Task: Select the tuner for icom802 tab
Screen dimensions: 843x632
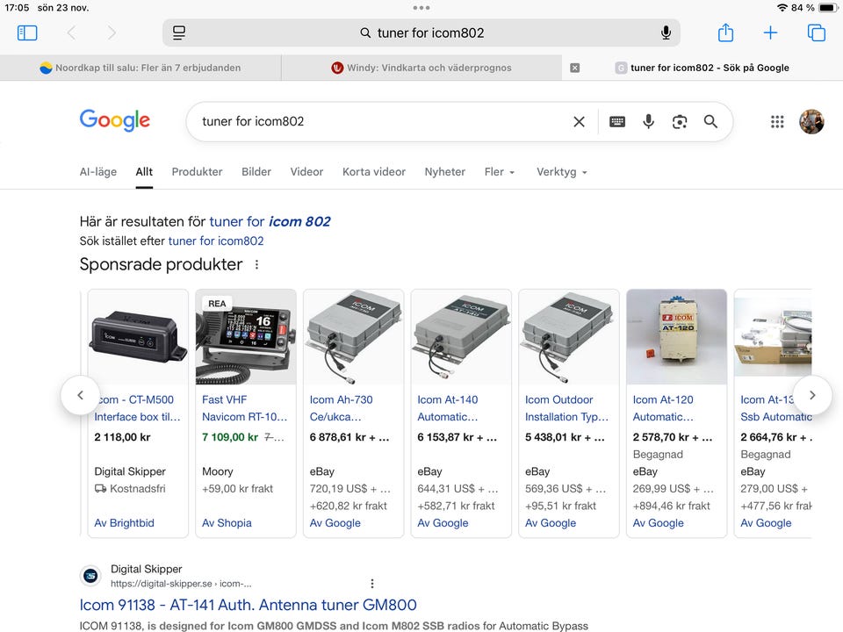Action: tap(702, 68)
